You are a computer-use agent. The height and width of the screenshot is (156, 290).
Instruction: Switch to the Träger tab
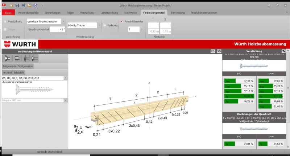(70, 13)
